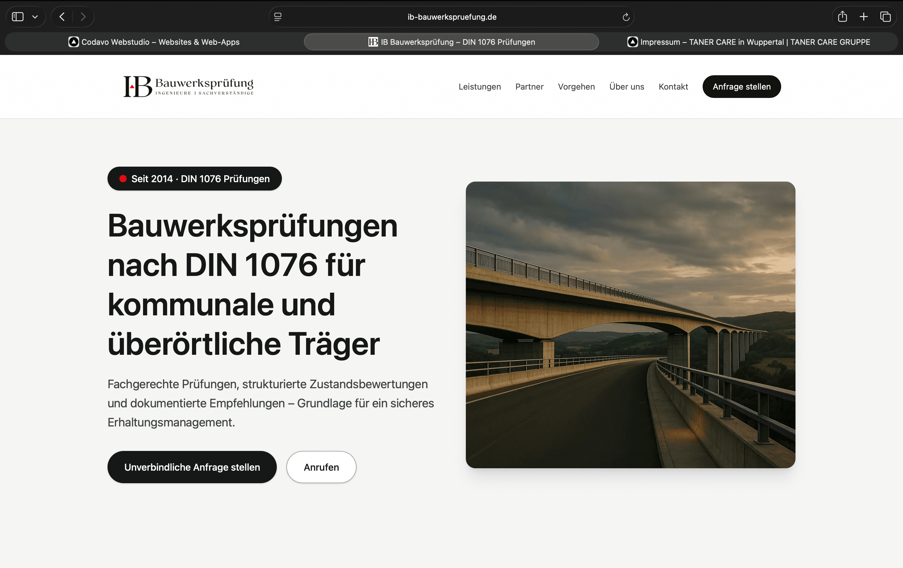Click the Anfrage stellen button
The height and width of the screenshot is (568, 903).
pos(741,86)
